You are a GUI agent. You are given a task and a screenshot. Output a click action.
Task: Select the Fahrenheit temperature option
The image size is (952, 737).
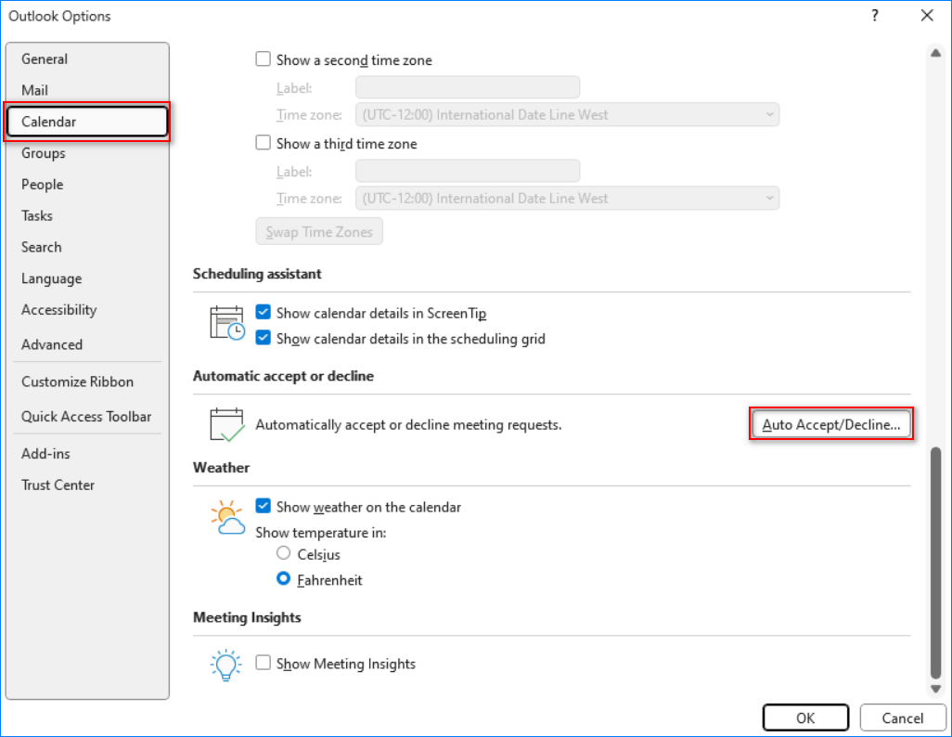tap(283, 579)
